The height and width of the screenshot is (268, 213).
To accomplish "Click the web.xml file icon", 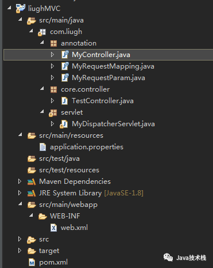I will [x=53, y=228].
